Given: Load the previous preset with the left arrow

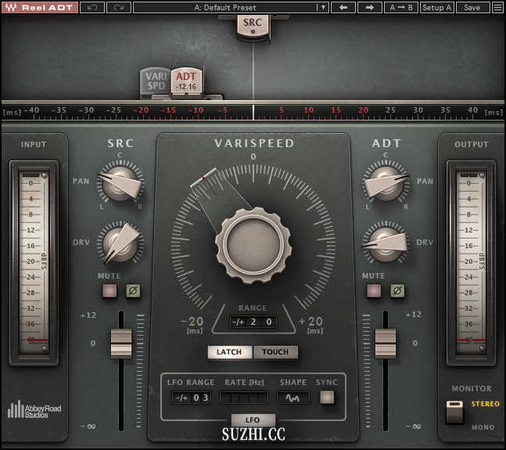Looking at the screenshot, I should pyautogui.click(x=343, y=7).
